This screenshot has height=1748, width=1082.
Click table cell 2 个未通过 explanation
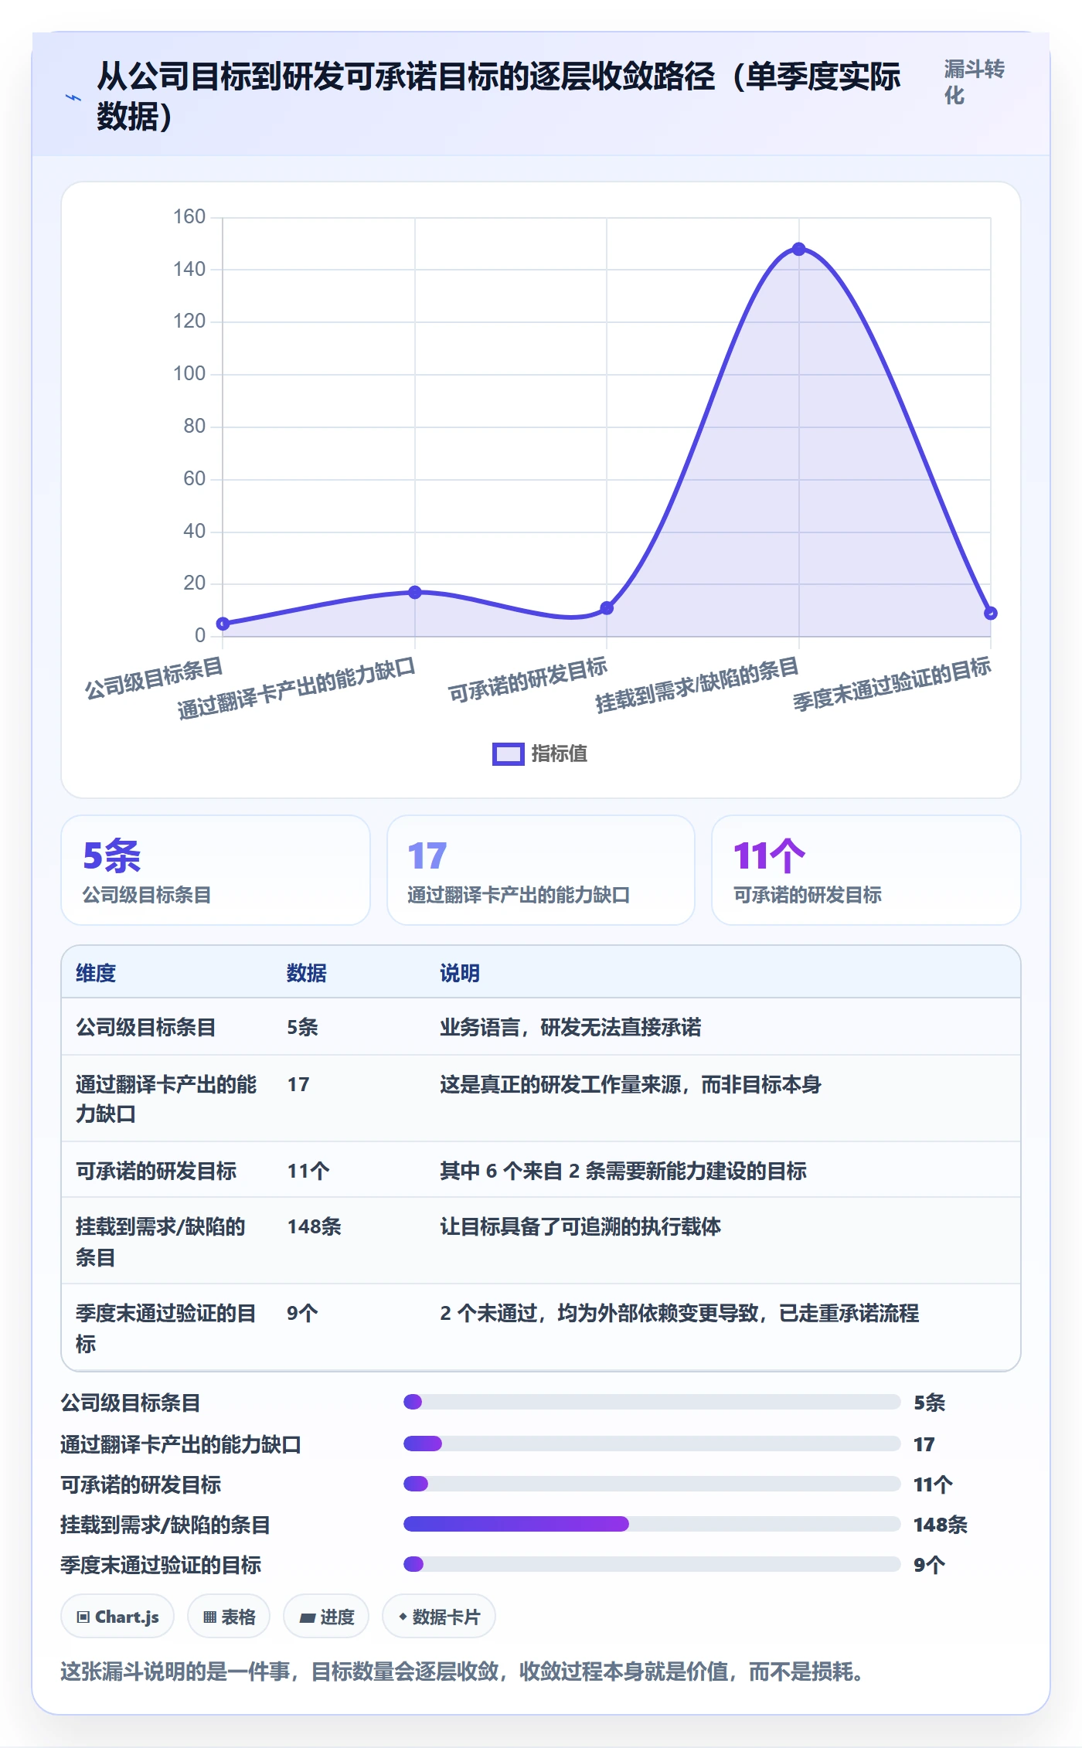pyautogui.click(x=679, y=1313)
